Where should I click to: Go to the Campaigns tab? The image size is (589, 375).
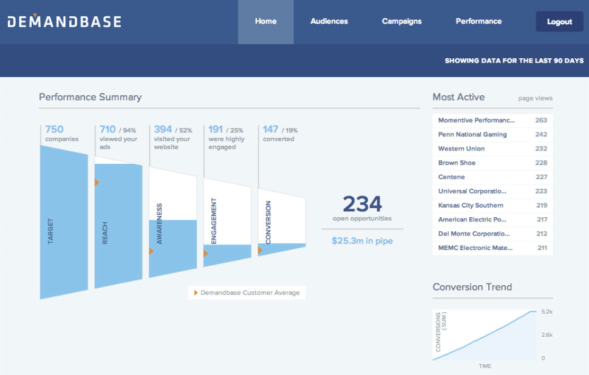click(x=401, y=21)
